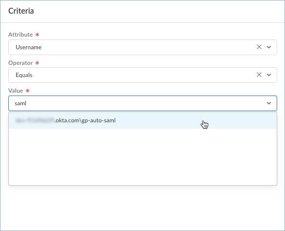Click the Criteria heading
This screenshot has width=285, height=231.
21,11
